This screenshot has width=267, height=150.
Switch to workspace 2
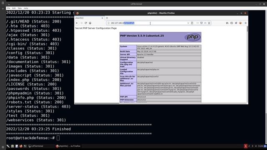(x=249, y=146)
